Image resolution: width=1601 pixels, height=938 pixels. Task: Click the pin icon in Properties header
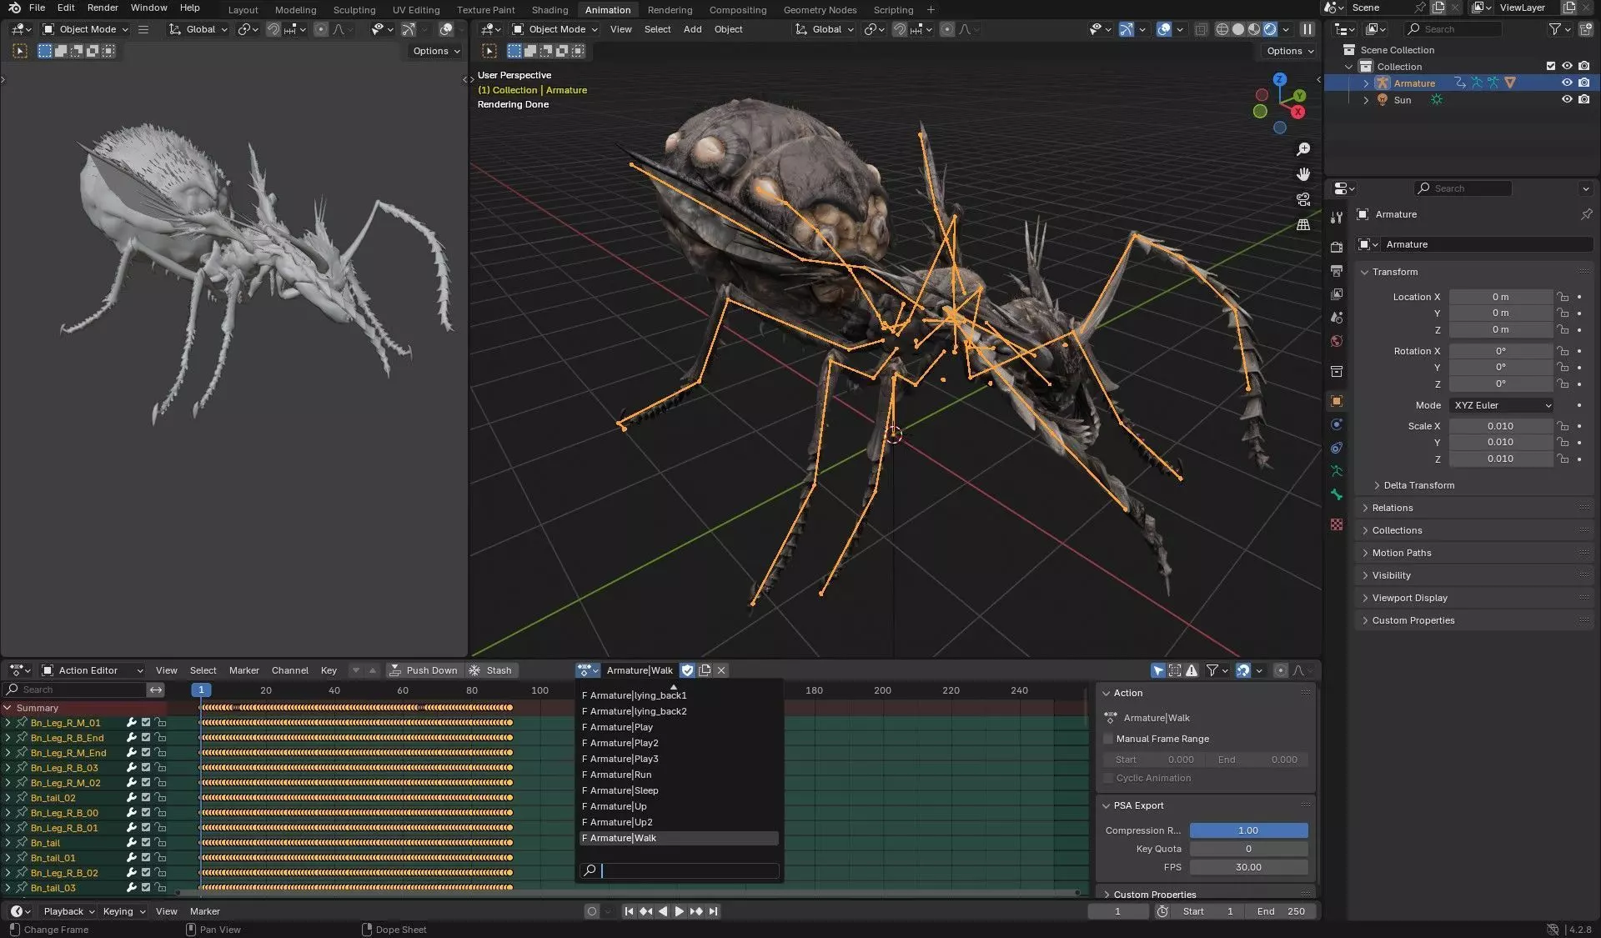[1586, 214]
